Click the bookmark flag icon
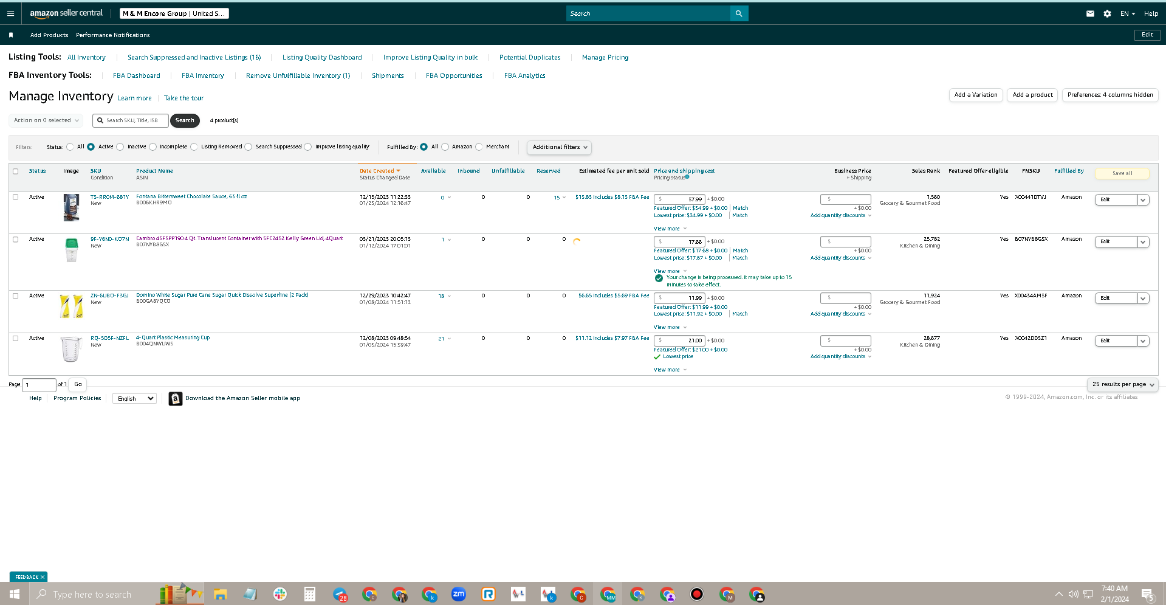Screen dimensions: 1166x605 point(11,35)
